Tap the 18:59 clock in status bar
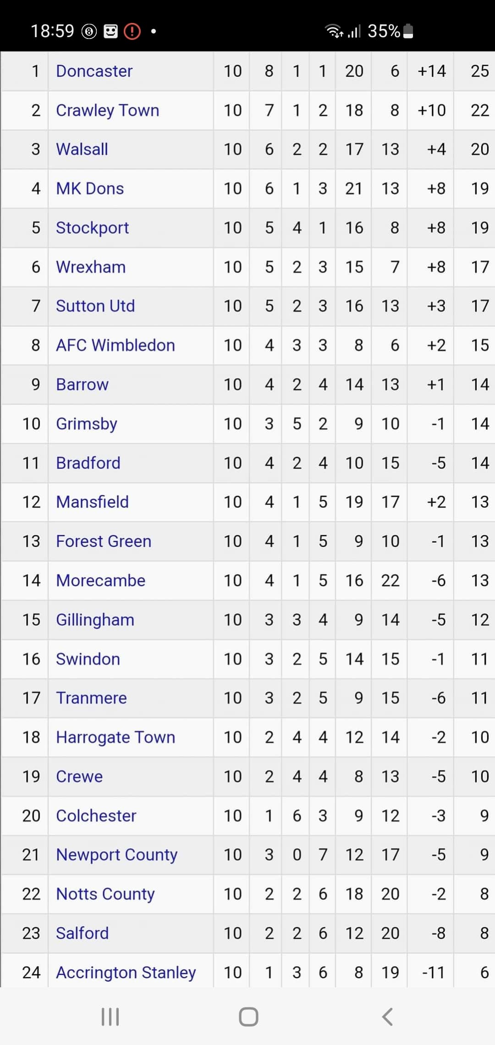The height and width of the screenshot is (1045, 495). 52,31
